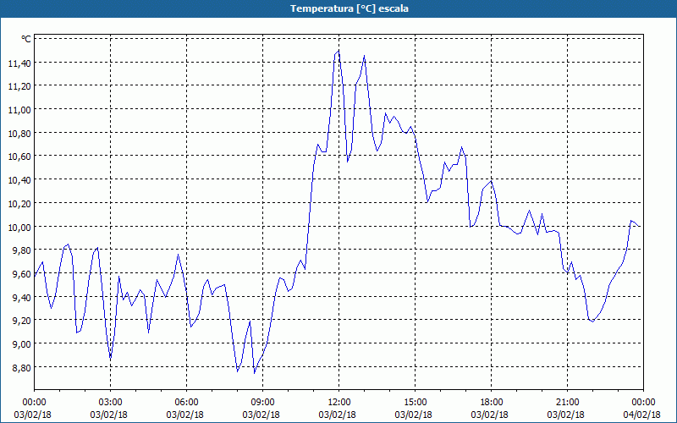Click the 03/02/18 date under 21:00
This screenshot has height=423, width=677.
(x=565, y=415)
